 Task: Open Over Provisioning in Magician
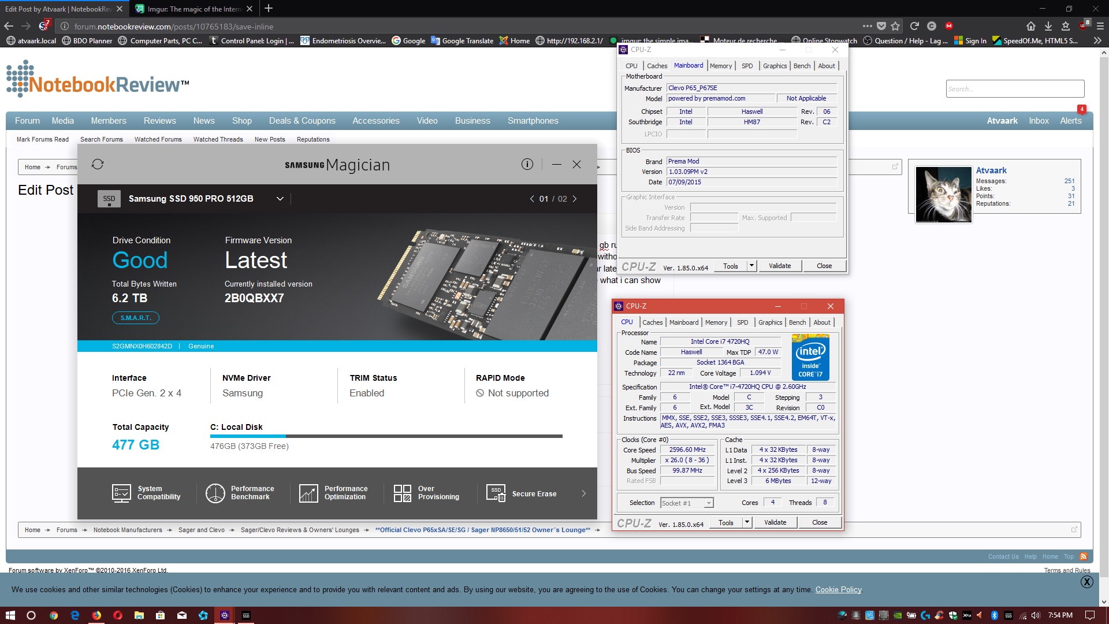[x=426, y=493]
